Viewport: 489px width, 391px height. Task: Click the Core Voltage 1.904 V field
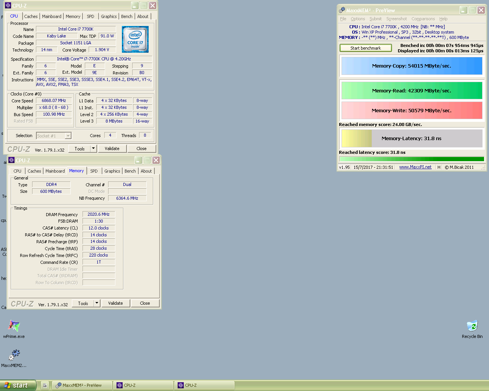pos(102,50)
